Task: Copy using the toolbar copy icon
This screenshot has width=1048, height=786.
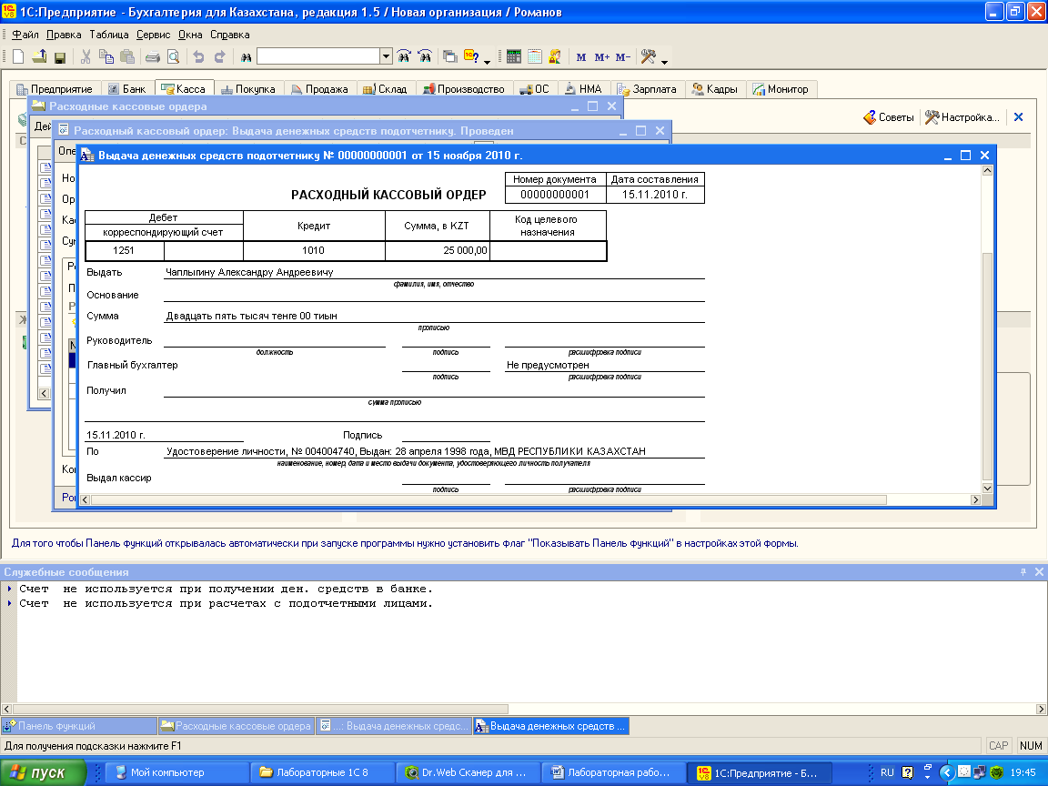Action: pyautogui.click(x=106, y=56)
